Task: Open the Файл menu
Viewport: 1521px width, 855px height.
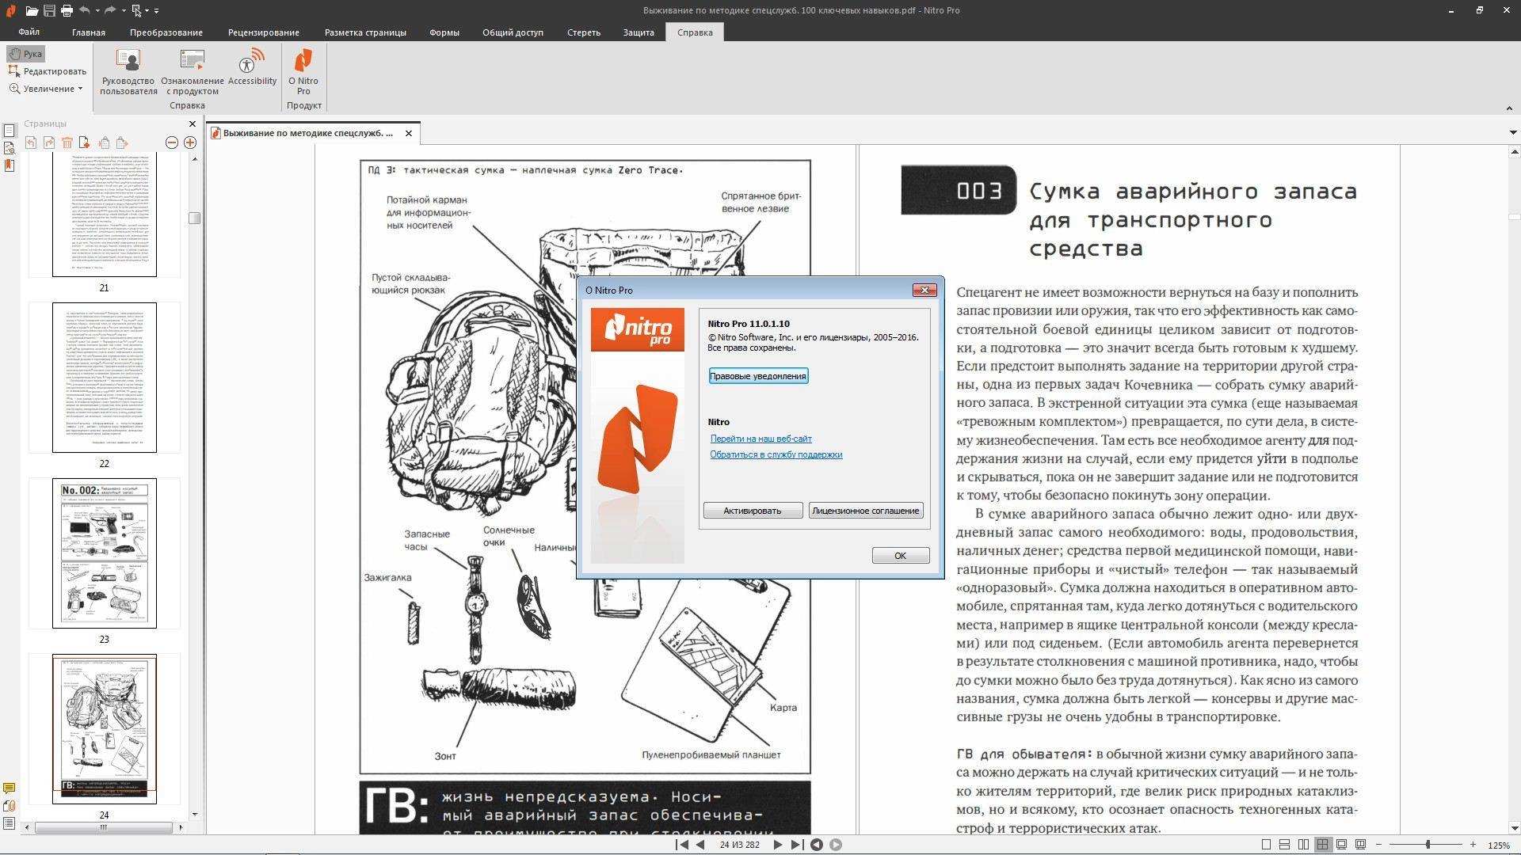Action: coord(29,32)
